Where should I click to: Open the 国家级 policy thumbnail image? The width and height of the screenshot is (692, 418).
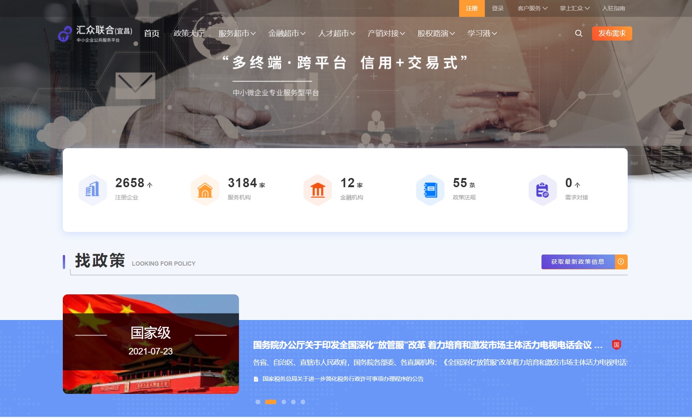151,344
